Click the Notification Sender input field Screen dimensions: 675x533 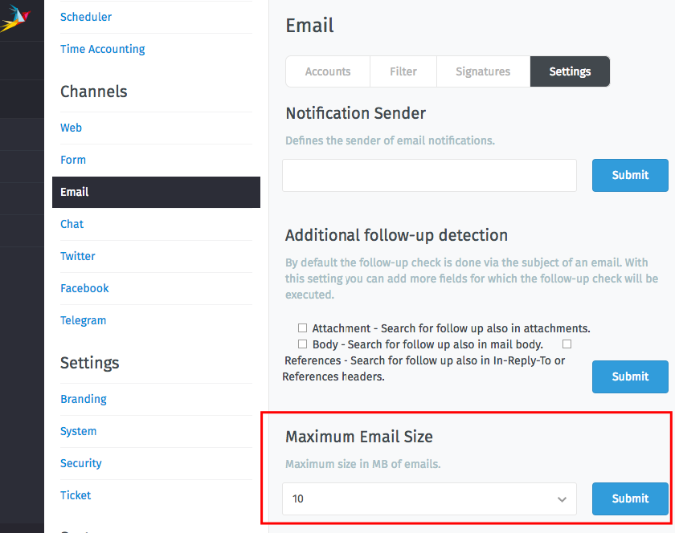[429, 175]
